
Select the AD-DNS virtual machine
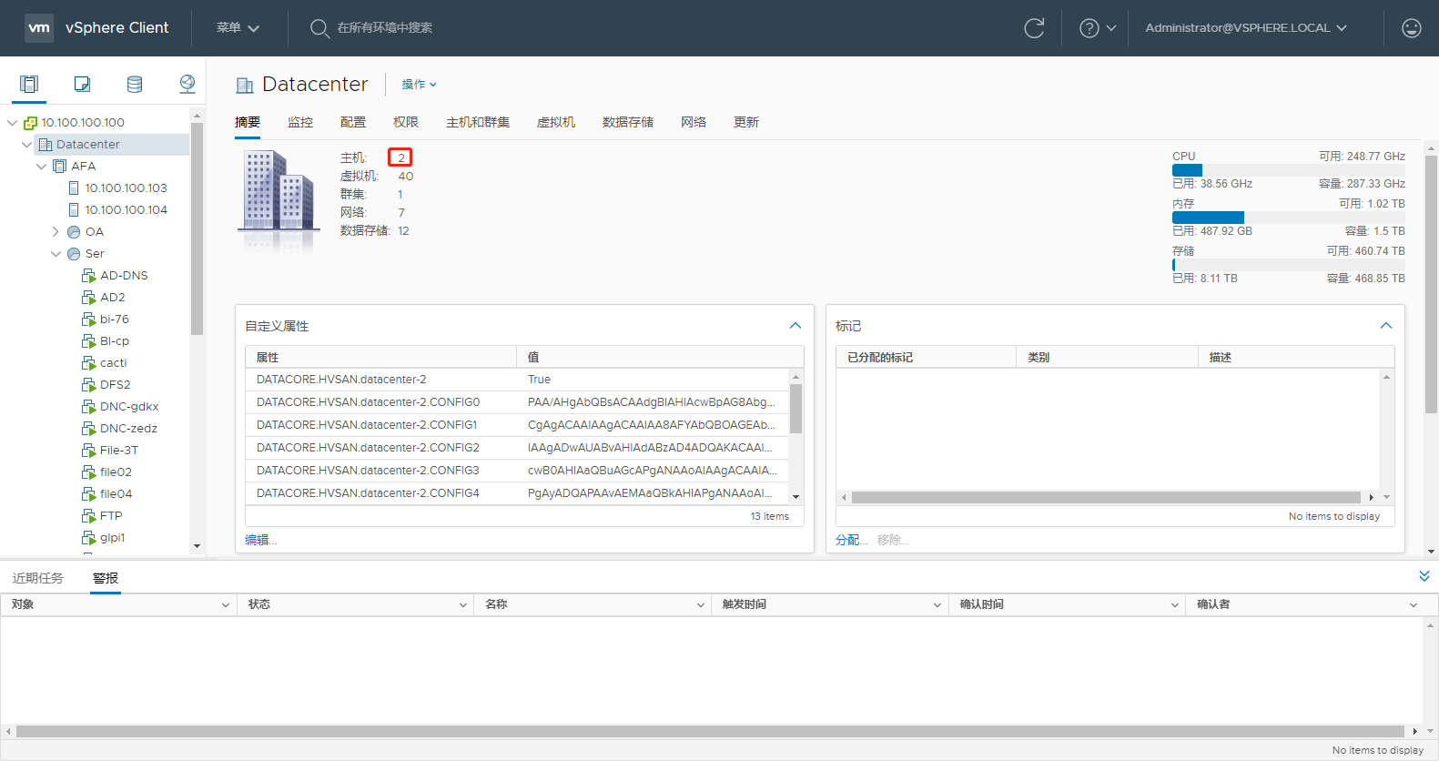click(x=124, y=276)
